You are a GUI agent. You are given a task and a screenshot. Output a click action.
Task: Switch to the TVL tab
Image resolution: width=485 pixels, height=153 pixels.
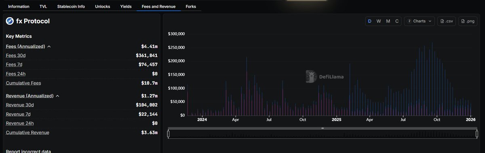[x=43, y=7]
